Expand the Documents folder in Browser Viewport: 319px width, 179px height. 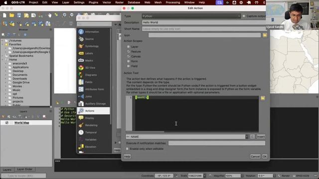[x=6, y=75]
